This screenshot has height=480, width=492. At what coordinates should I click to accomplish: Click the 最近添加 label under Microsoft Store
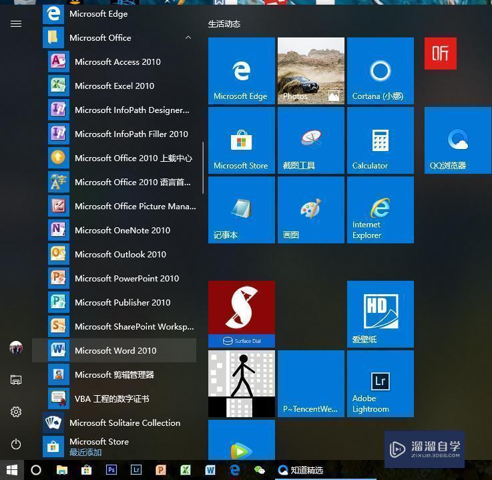point(85,453)
